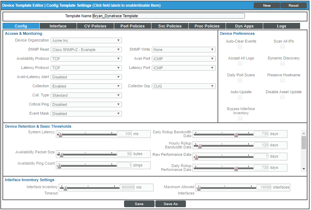This screenshot has height=210, width=311.
Task: Open the Collector Grp dropdown
Action: pos(184,86)
